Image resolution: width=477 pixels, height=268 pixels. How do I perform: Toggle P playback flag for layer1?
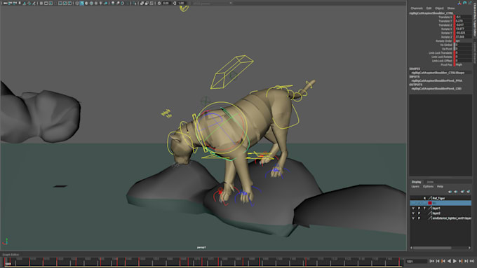coord(419,209)
